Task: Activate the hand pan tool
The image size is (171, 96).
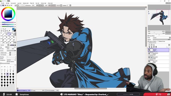Action: tap(7, 31)
